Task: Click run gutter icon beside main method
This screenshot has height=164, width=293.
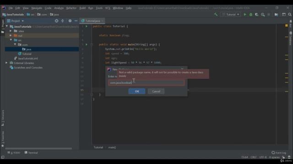Action: [x=87, y=45]
